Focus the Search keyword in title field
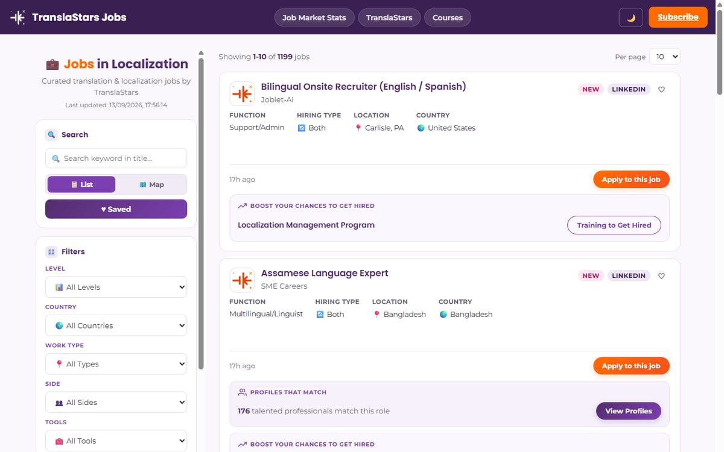Screen dimensions: 724x452 [x=116, y=159]
